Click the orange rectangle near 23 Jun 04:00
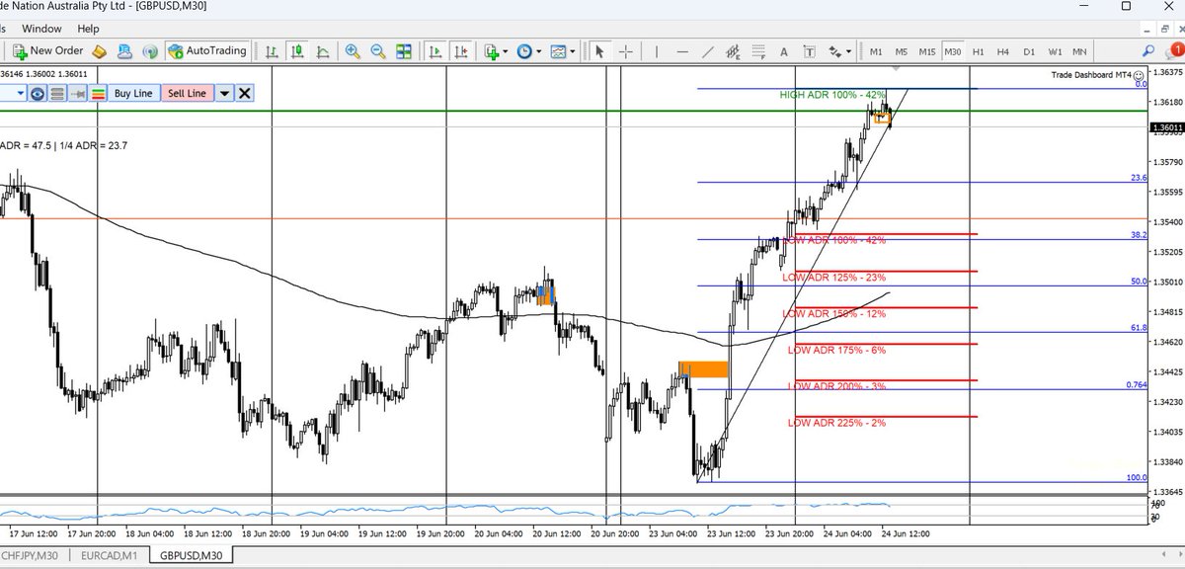1185x569 pixels. [x=703, y=369]
